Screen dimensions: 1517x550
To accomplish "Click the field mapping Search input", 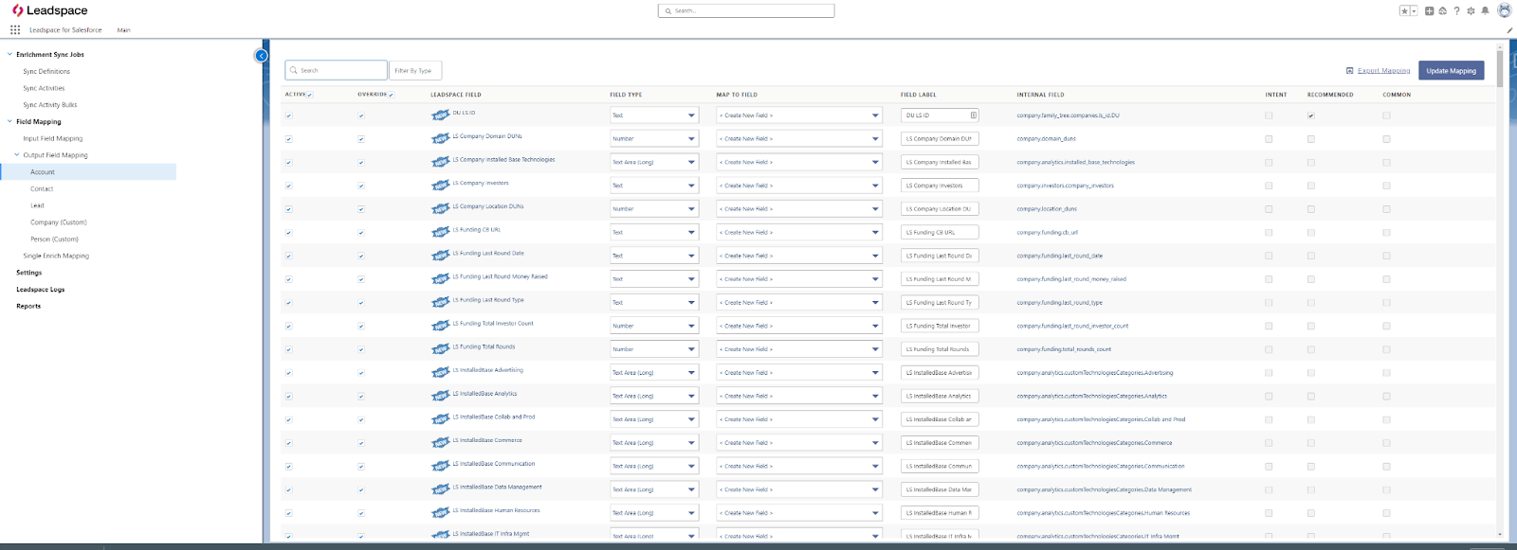I will pos(337,70).
